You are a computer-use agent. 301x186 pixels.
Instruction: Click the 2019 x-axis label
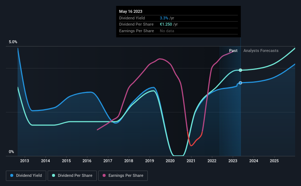[x=150, y=161]
